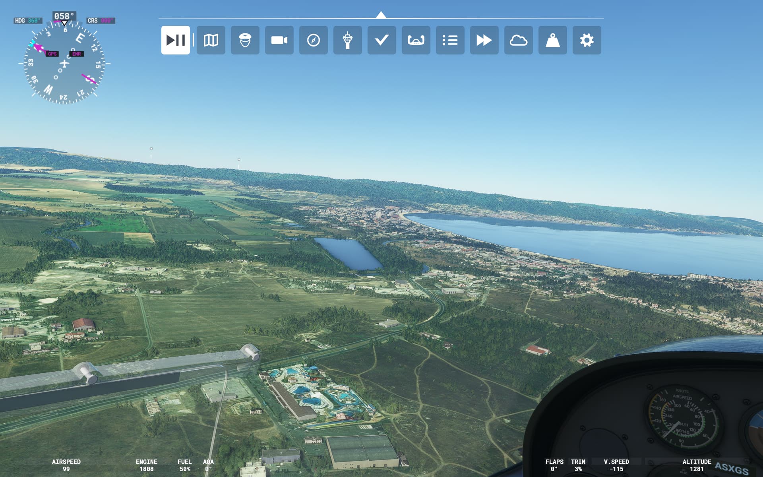Open the ATC control tower panel

pos(347,40)
